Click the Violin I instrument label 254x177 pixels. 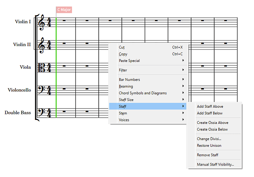click(x=23, y=22)
